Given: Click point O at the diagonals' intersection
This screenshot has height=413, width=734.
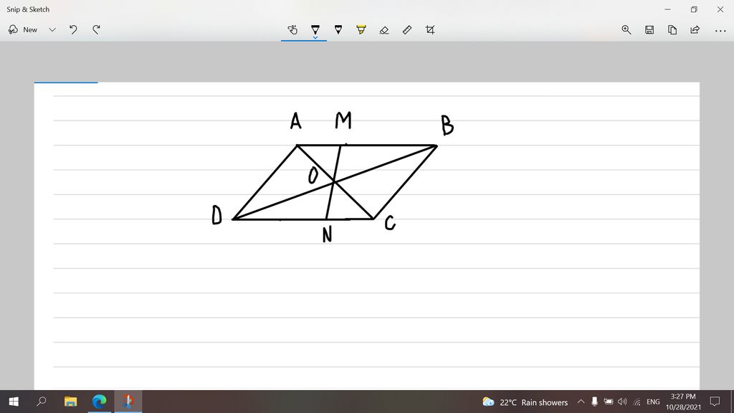Looking at the screenshot, I should [x=334, y=181].
